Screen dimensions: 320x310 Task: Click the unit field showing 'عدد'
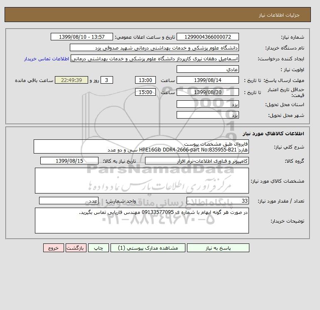69,201
